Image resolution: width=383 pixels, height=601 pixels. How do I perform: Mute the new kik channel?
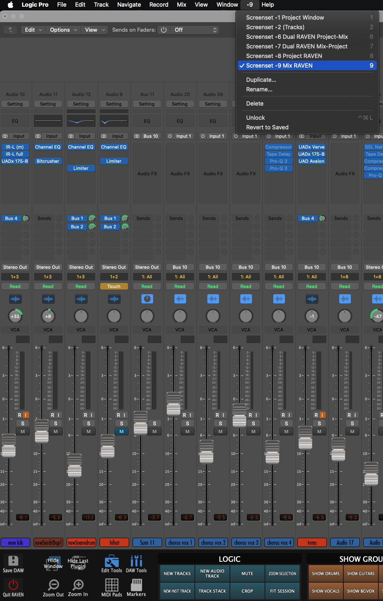click(23, 432)
